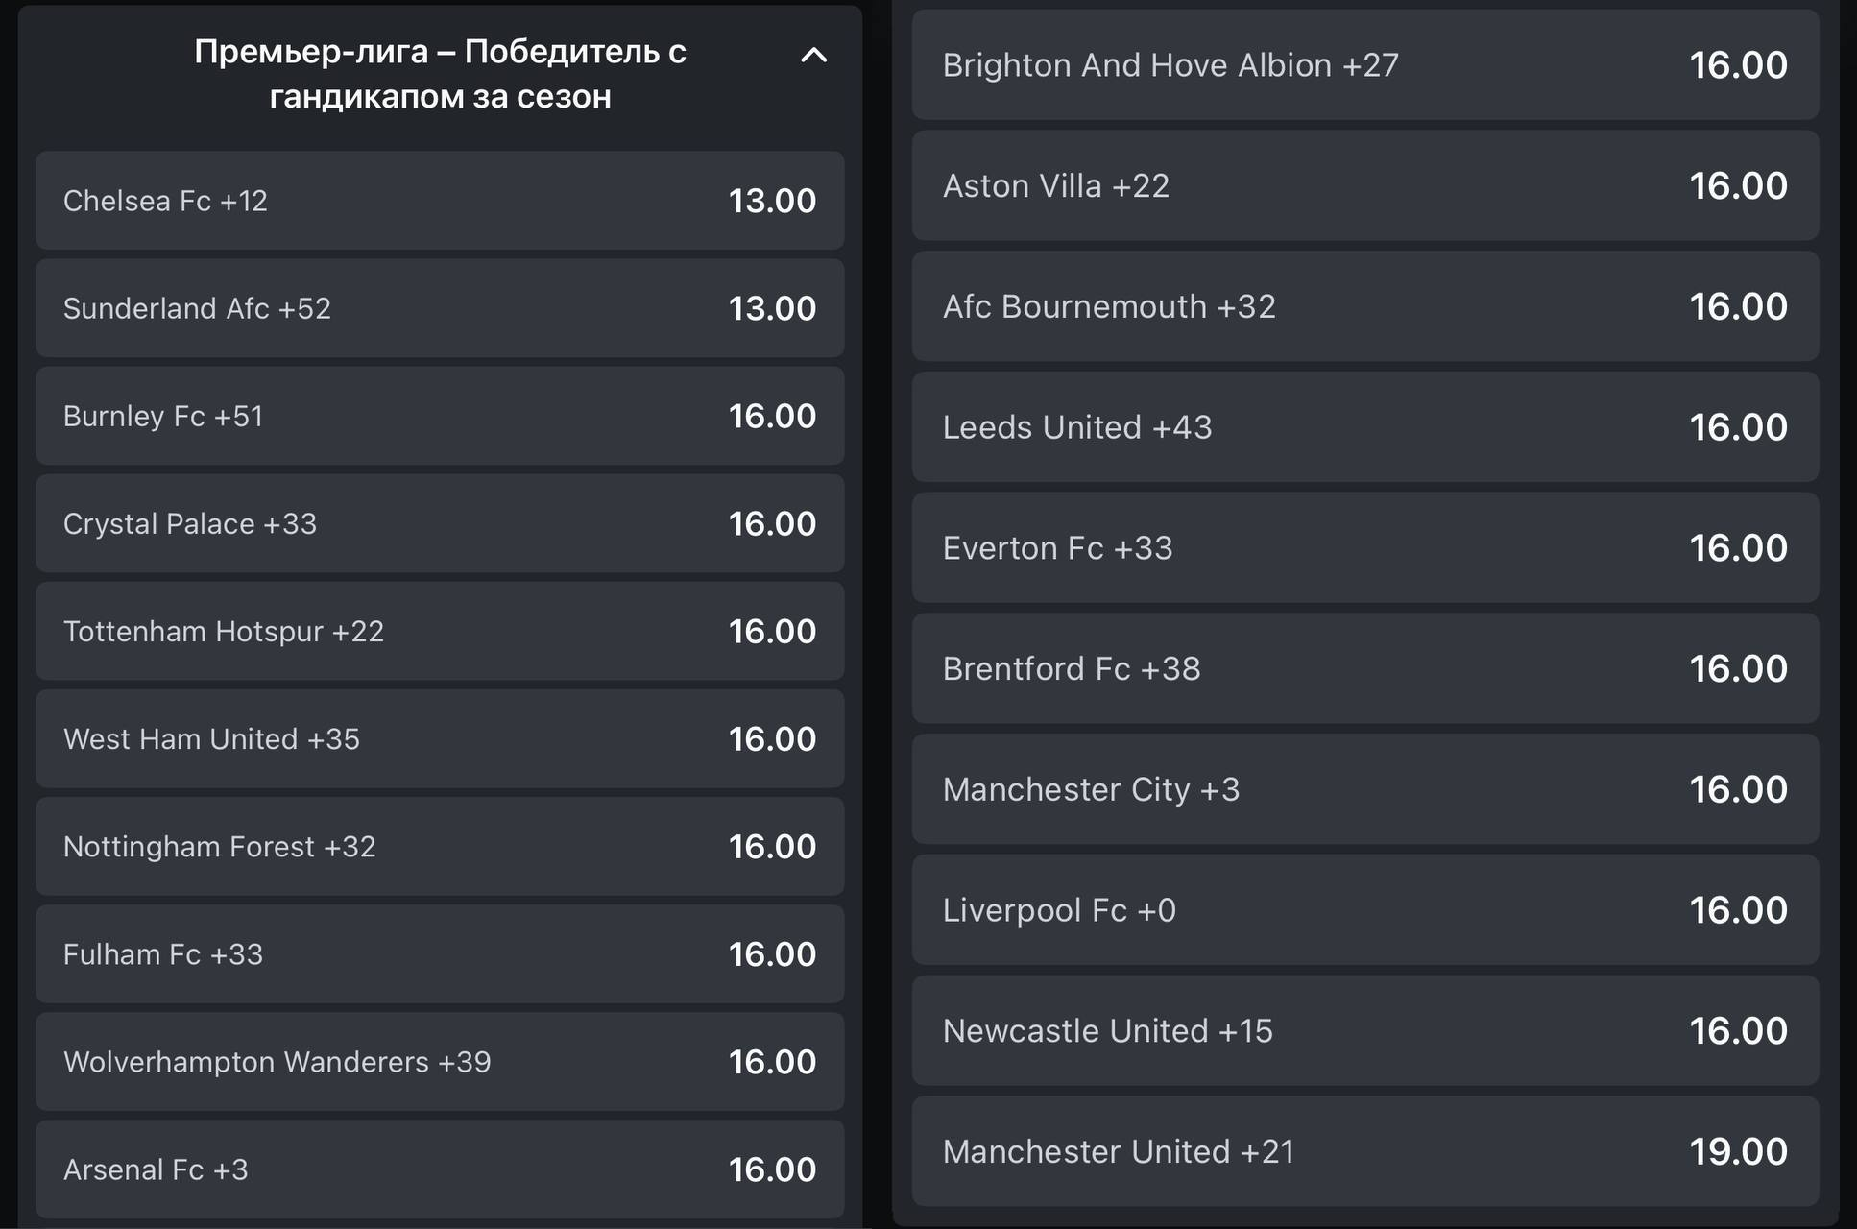Choose Arsenal Fc +3 bet
1857x1229 pixels.
(440, 1169)
